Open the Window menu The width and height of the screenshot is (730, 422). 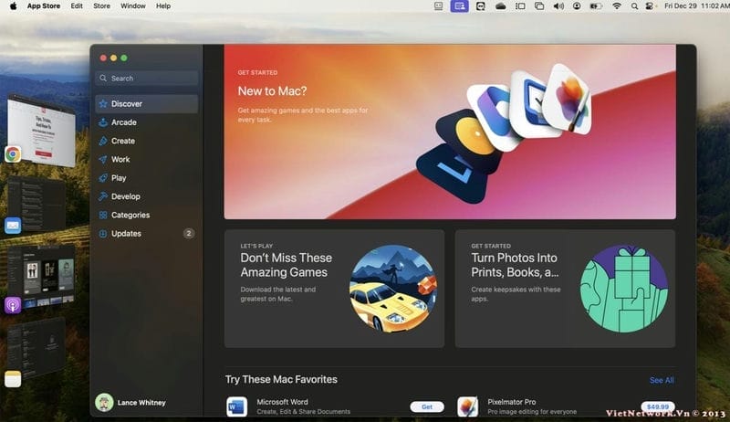[132, 6]
